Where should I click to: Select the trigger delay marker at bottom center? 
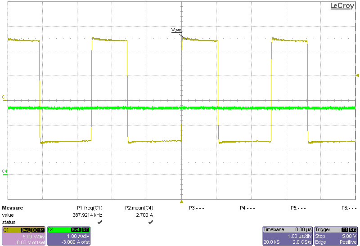(181, 202)
